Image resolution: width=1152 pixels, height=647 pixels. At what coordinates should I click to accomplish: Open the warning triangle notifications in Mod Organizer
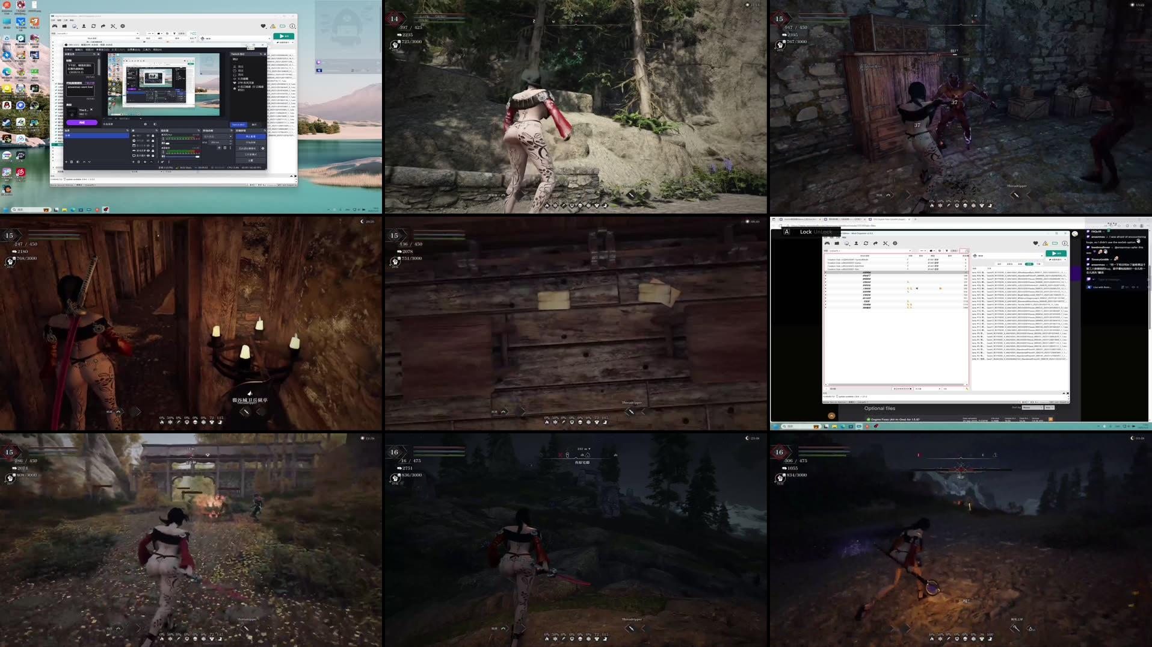273,26
